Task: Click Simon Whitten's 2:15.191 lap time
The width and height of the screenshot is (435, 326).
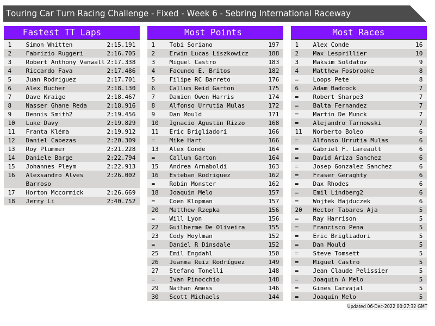Action: tap(121, 45)
